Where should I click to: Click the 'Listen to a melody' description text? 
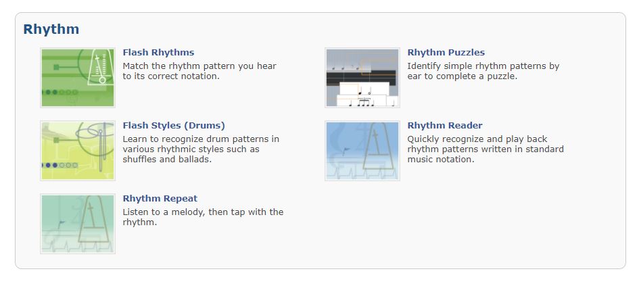pyautogui.click(x=203, y=212)
